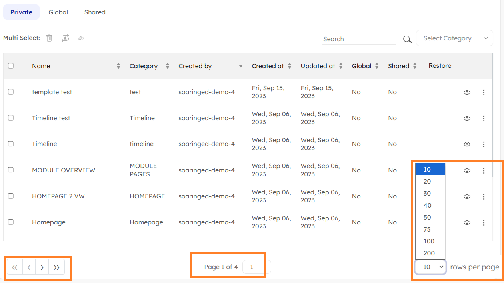Open the Created by column filter arrow

[240, 66]
